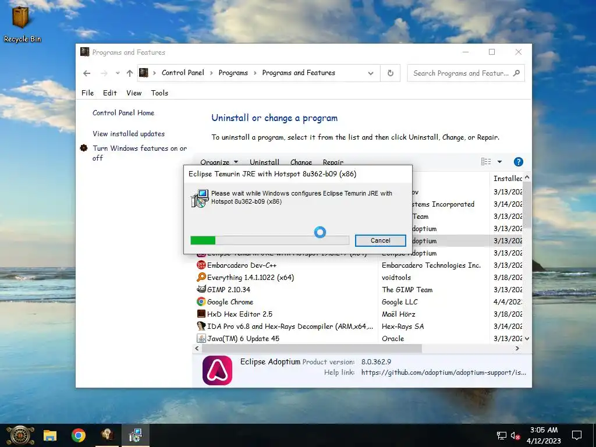Click the muted volume tray icon
The image size is (596, 447).
(515, 435)
